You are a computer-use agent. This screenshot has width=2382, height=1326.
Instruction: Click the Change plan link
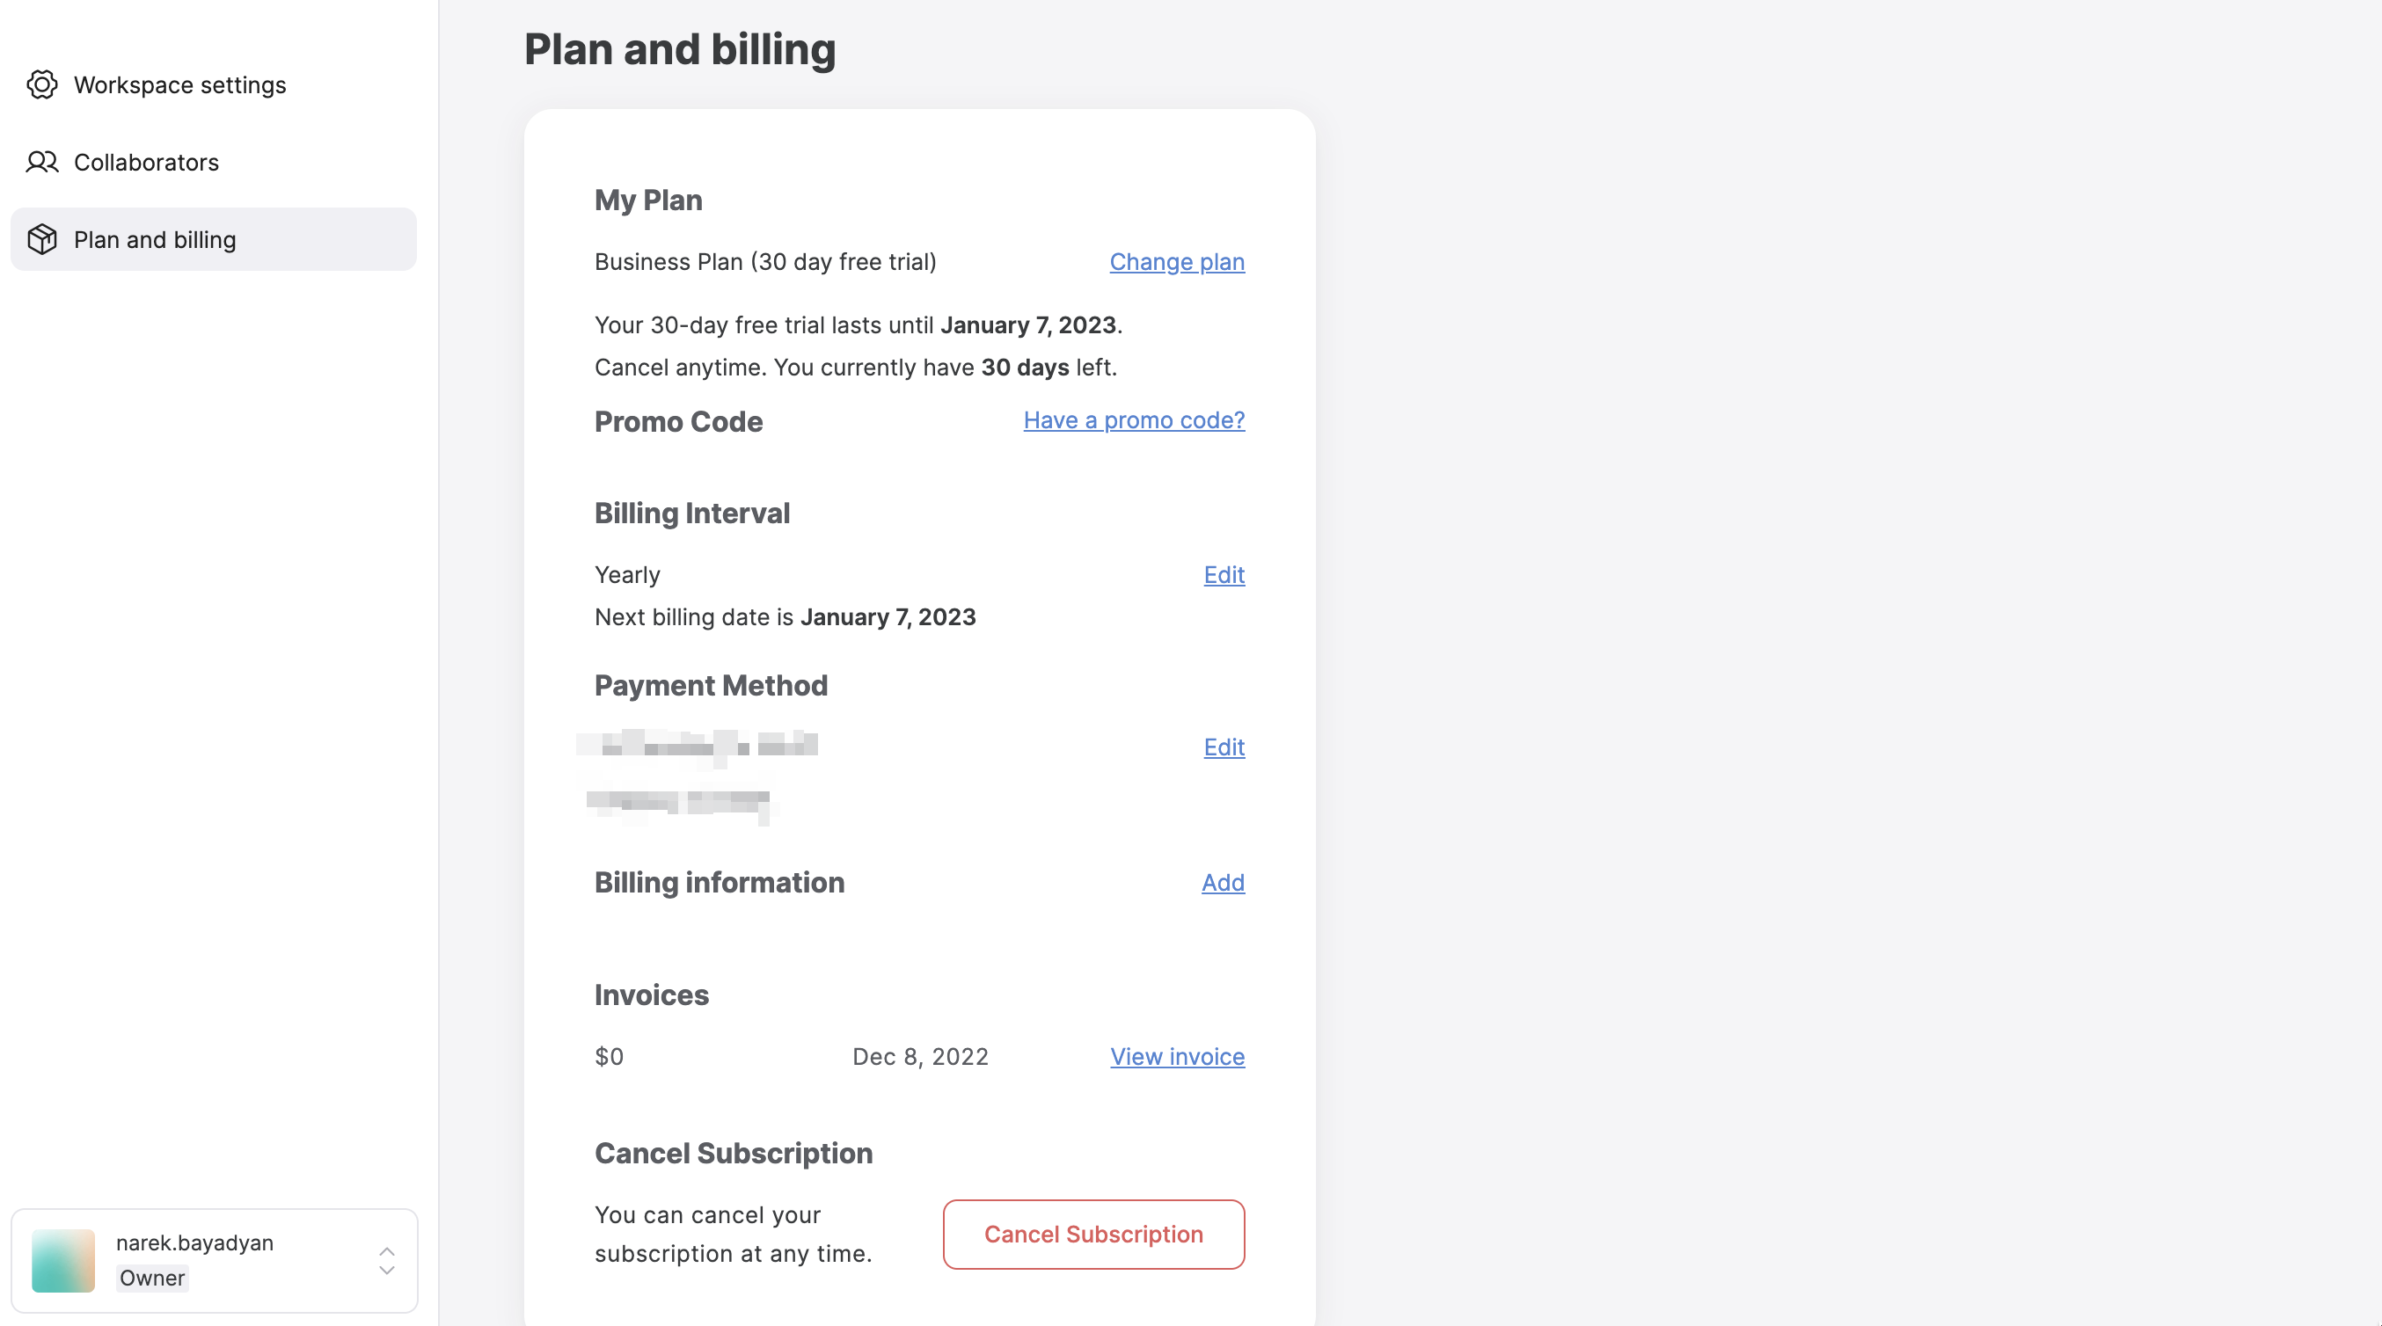click(x=1177, y=263)
